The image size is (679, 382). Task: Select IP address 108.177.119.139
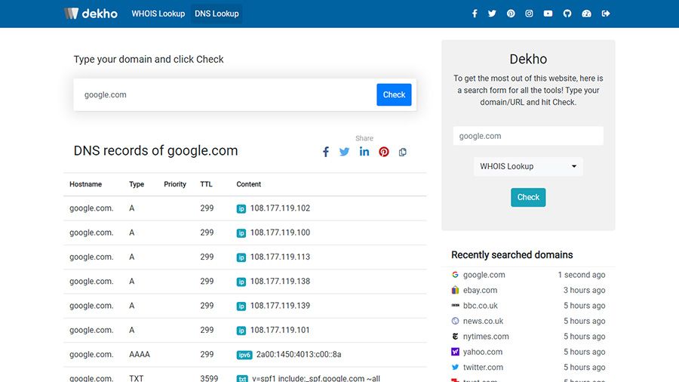[280, 305]
